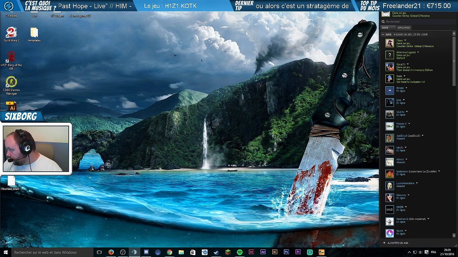Open Spotify from the taskbar
The image size is (458, 257).
240,252
